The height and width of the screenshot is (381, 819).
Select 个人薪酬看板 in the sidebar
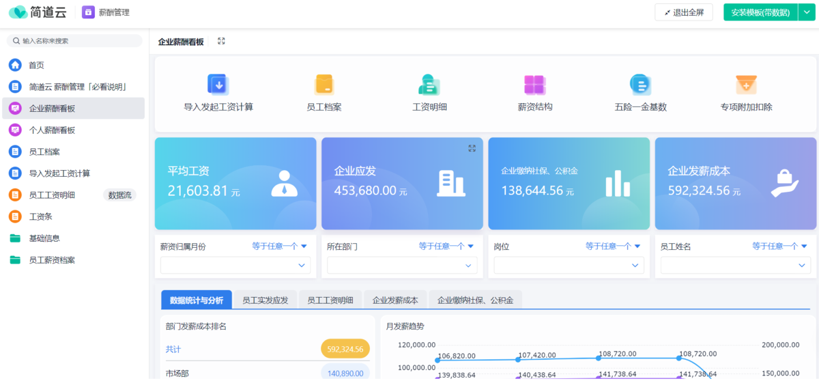tap(52, 130)
